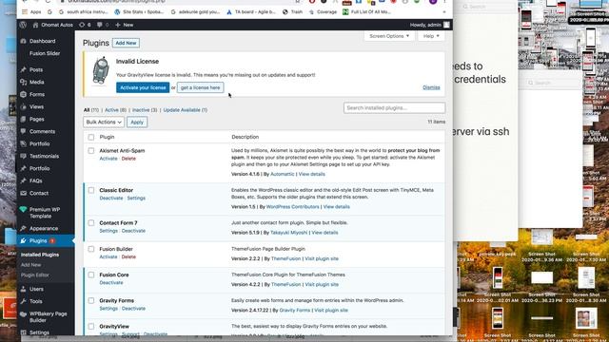Check the Akismet Anti-Spam checkbox
Image resolution: width=609 pixels, height=342 pixels.
click(x=91, y=151)
